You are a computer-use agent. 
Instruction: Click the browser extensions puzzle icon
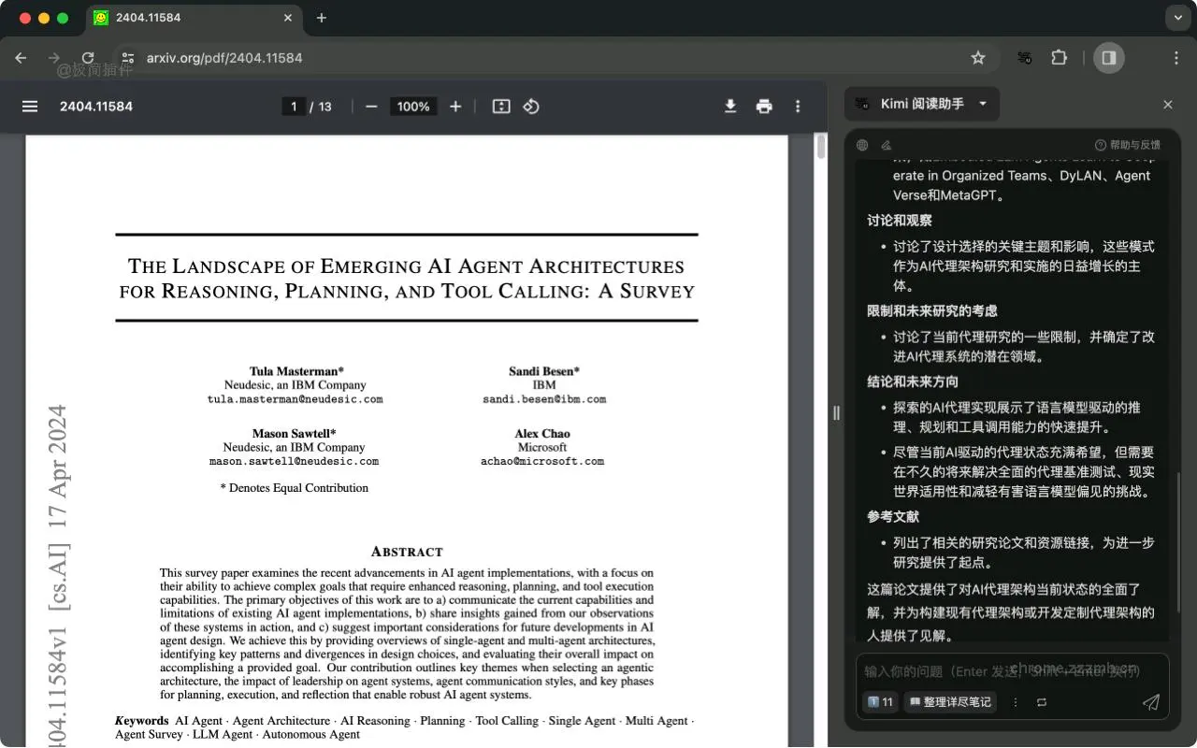[1059, 57]
